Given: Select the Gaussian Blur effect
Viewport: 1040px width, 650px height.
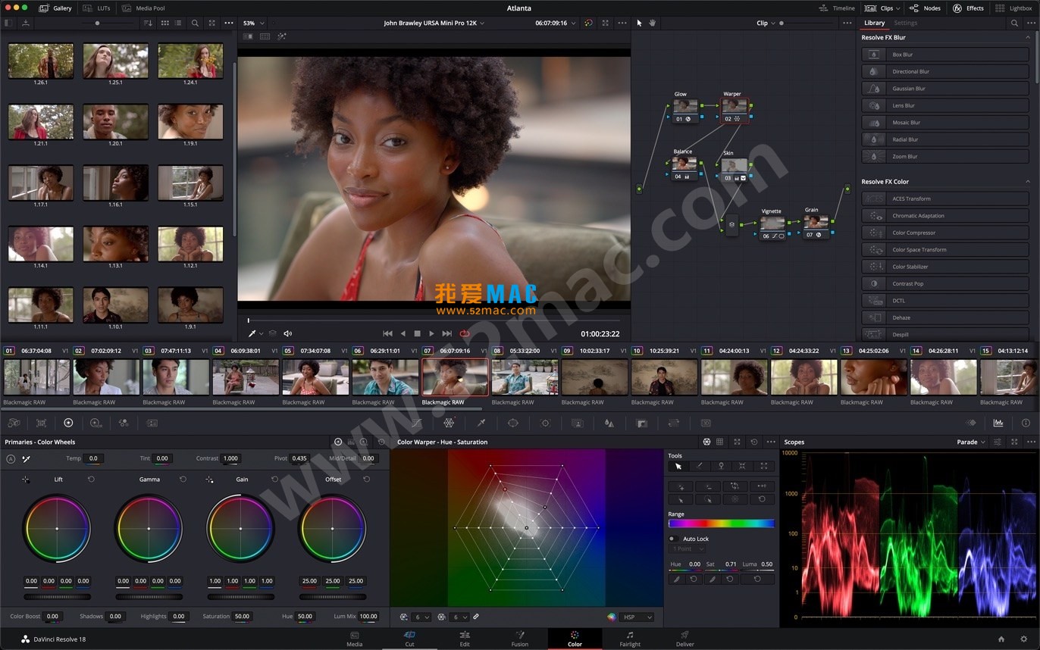Looking at the screenshot, I should (x=908, y=89).
